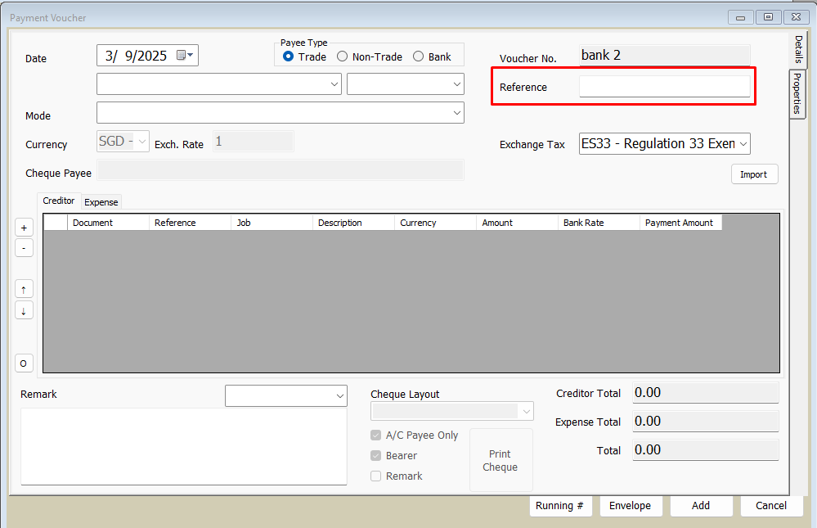Viewport: 817px width, 528px height.
Task: Select the Trade payee type
Action: pos(288,56)
